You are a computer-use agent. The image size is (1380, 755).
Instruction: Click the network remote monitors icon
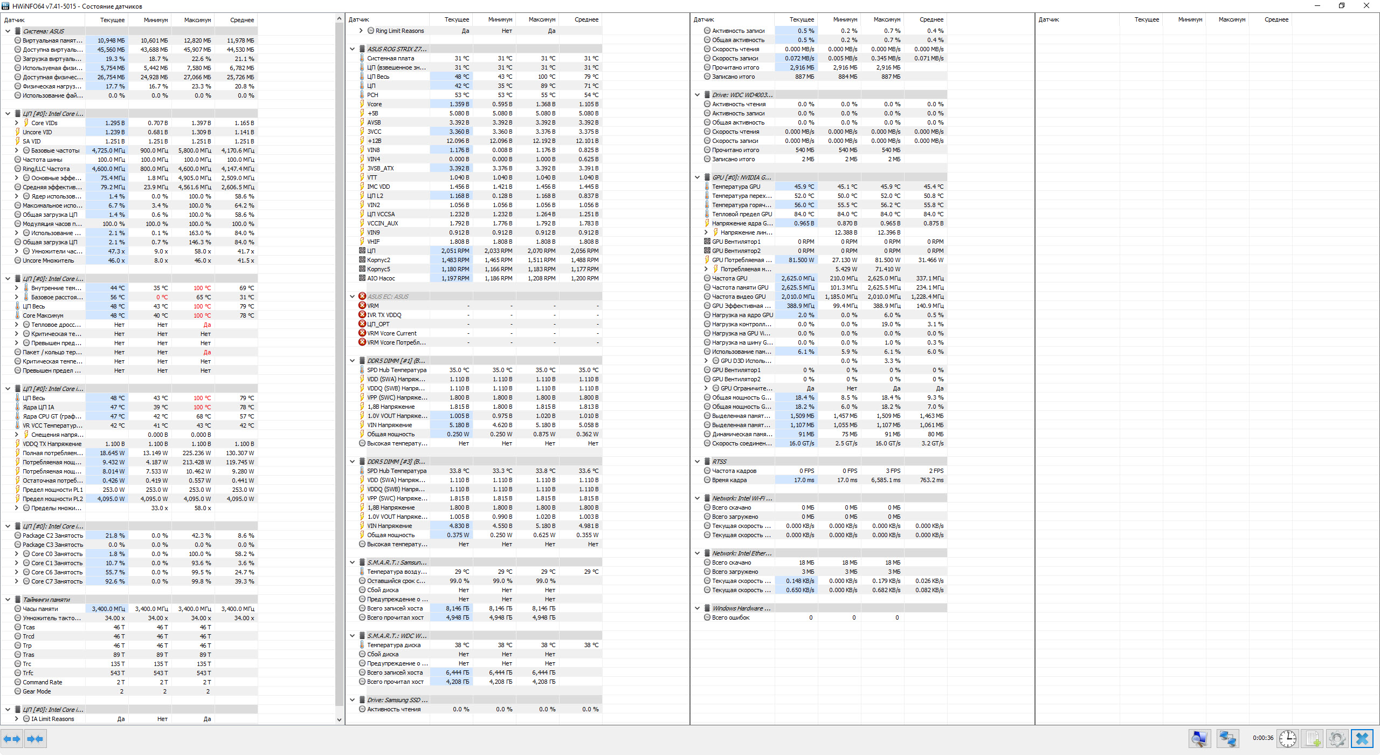(1227, 738)
